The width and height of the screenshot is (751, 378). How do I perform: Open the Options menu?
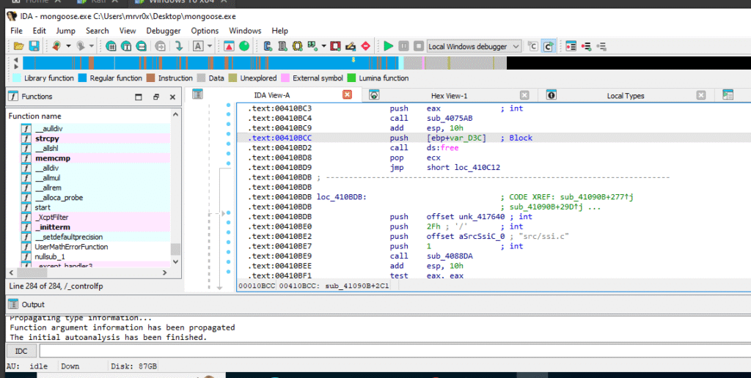click(x=205, y=31)
